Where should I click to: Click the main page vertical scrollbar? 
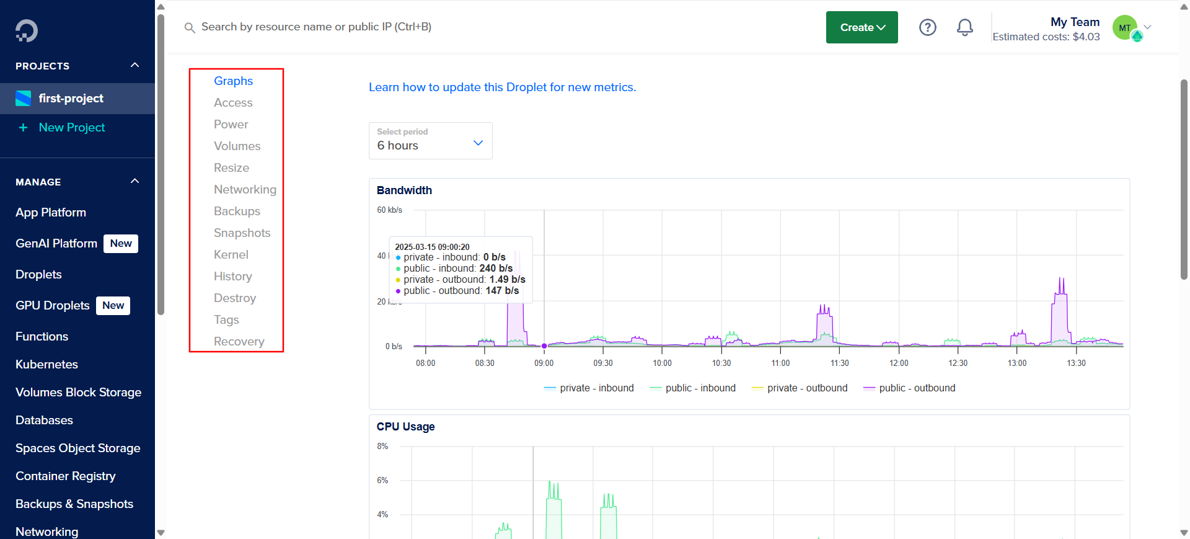1184,180
